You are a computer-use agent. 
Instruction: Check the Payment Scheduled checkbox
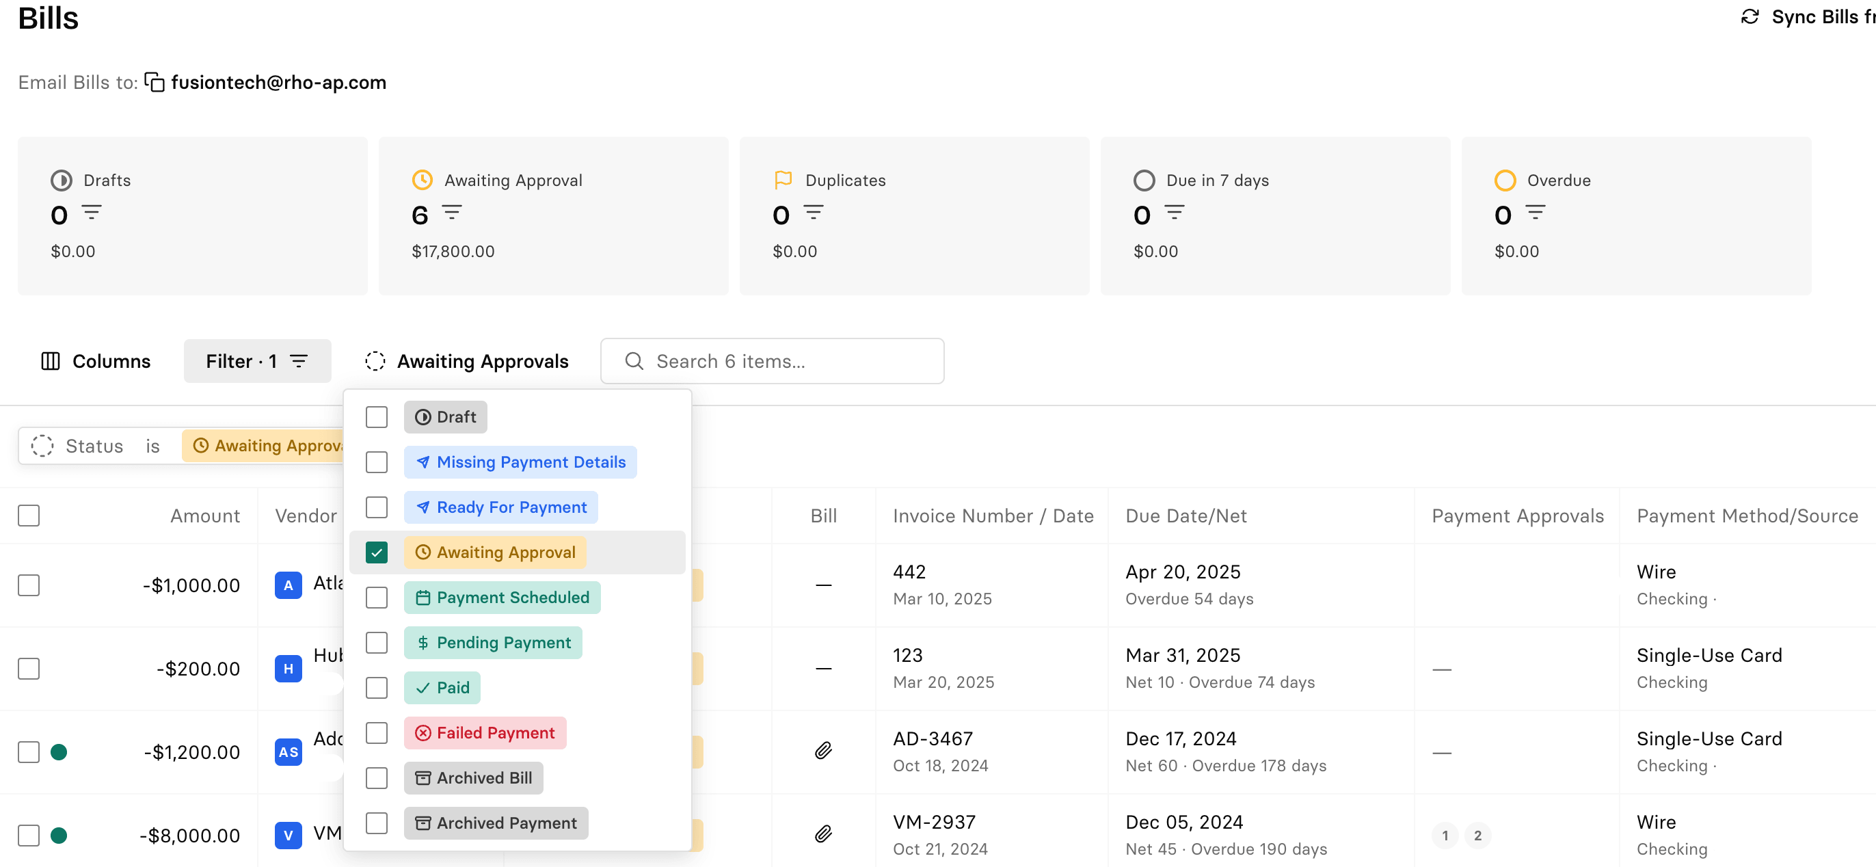tap(377, 598)
